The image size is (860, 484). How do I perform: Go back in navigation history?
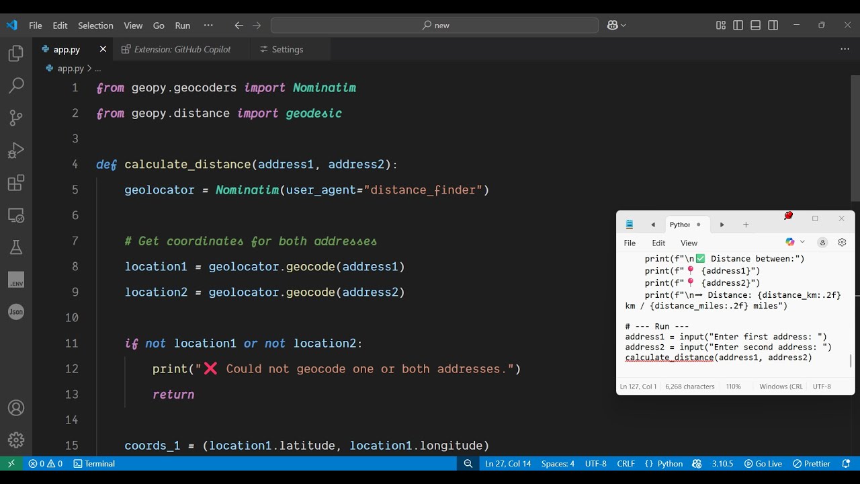pos(239,26)
